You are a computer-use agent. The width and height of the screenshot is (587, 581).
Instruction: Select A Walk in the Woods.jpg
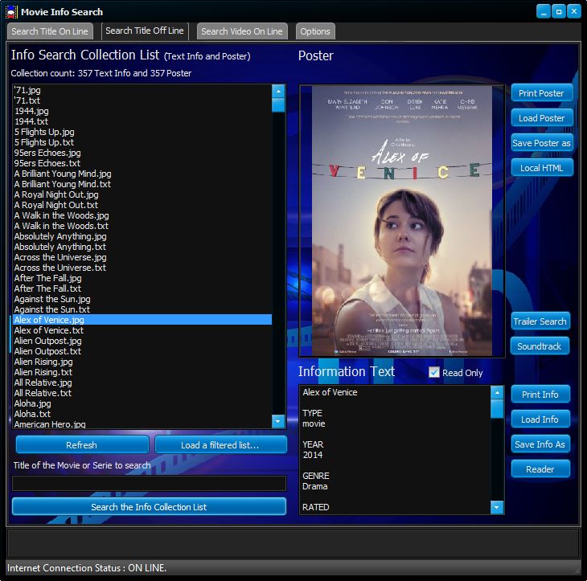[142, 215]
